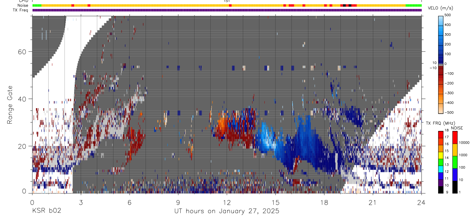Click the 'NOISE' legend title above the color bar

(457, 128)
